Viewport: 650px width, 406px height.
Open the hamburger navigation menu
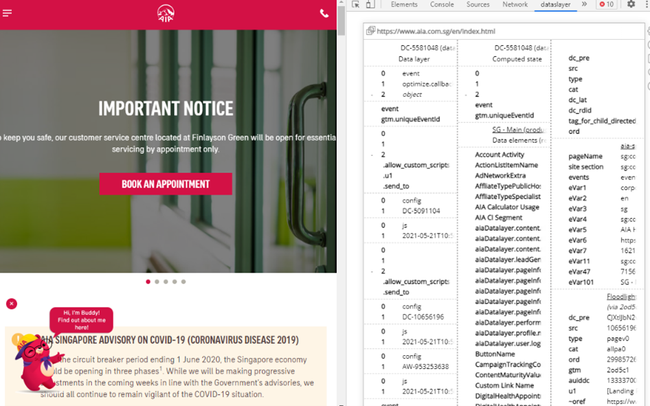point(7,13)
